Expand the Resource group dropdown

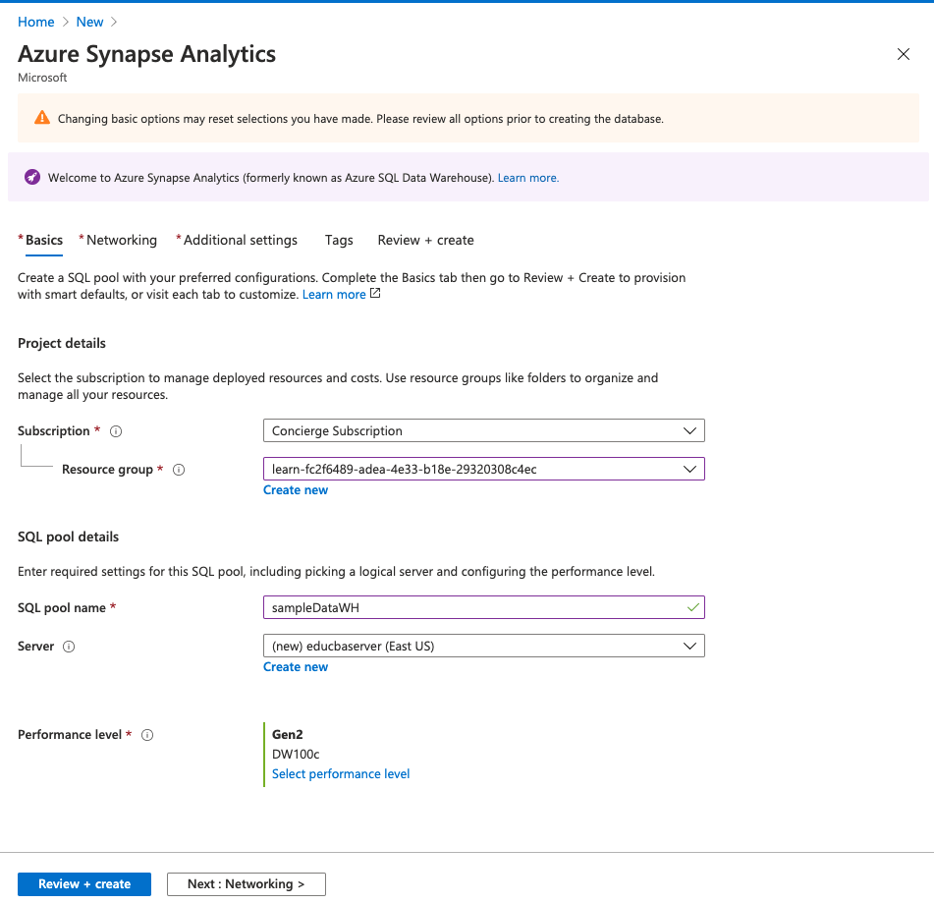[x=483, y=470]
